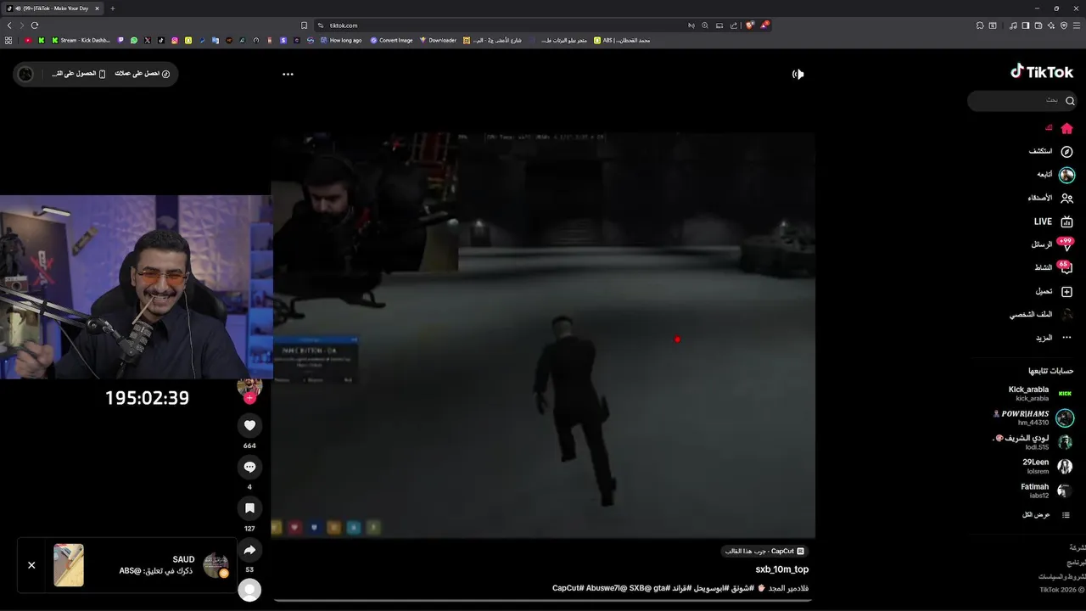Open the spinning music disc

[x=249, y=590]
